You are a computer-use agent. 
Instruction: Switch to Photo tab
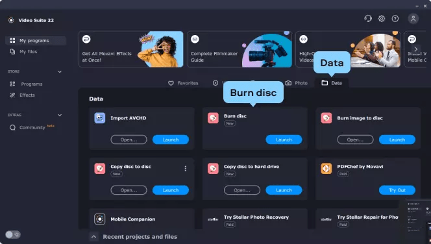[296, 83]
